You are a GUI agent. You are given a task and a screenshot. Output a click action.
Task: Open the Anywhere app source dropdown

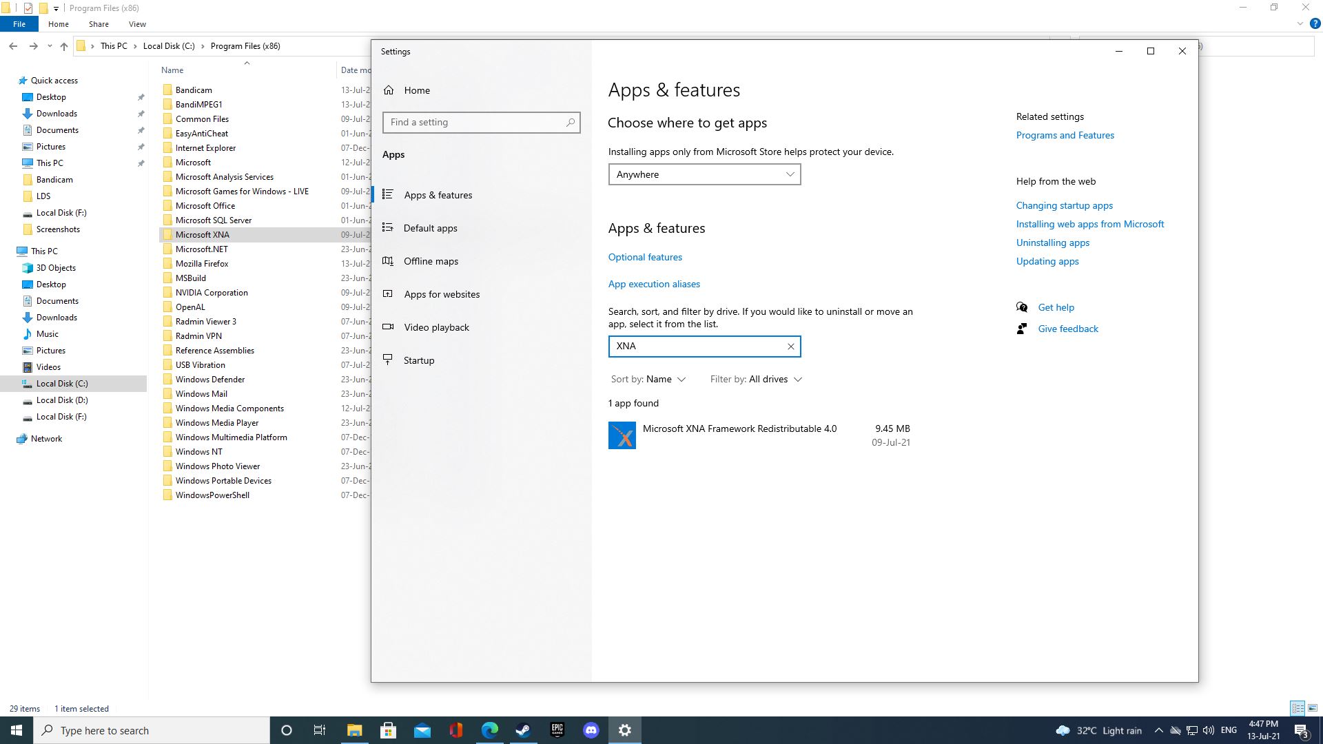704,174
